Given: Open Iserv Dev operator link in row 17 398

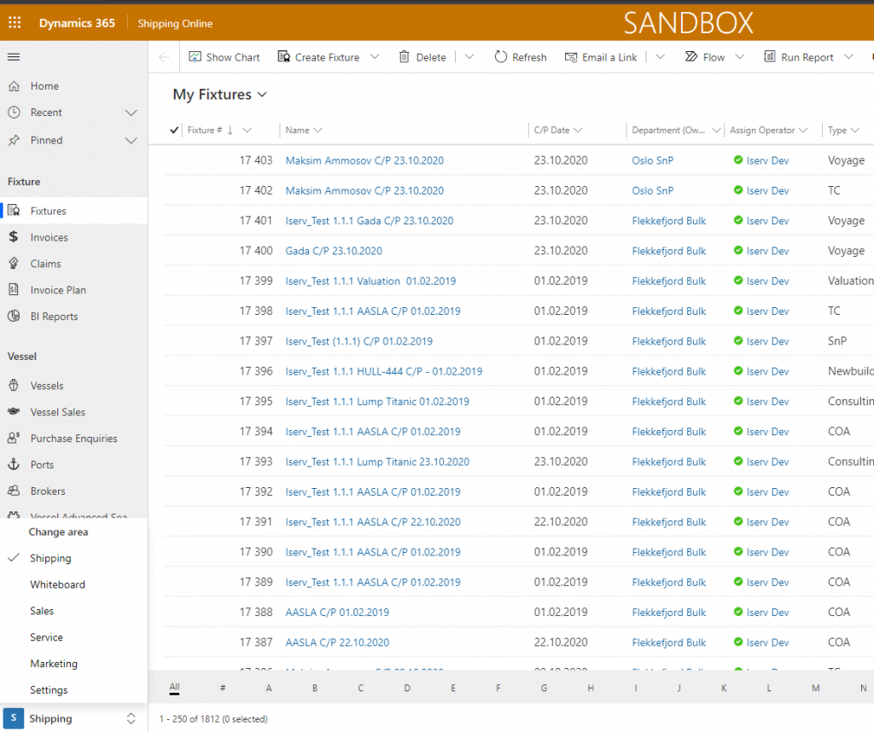Looking at the screenshot, I should tap(767, 311).
